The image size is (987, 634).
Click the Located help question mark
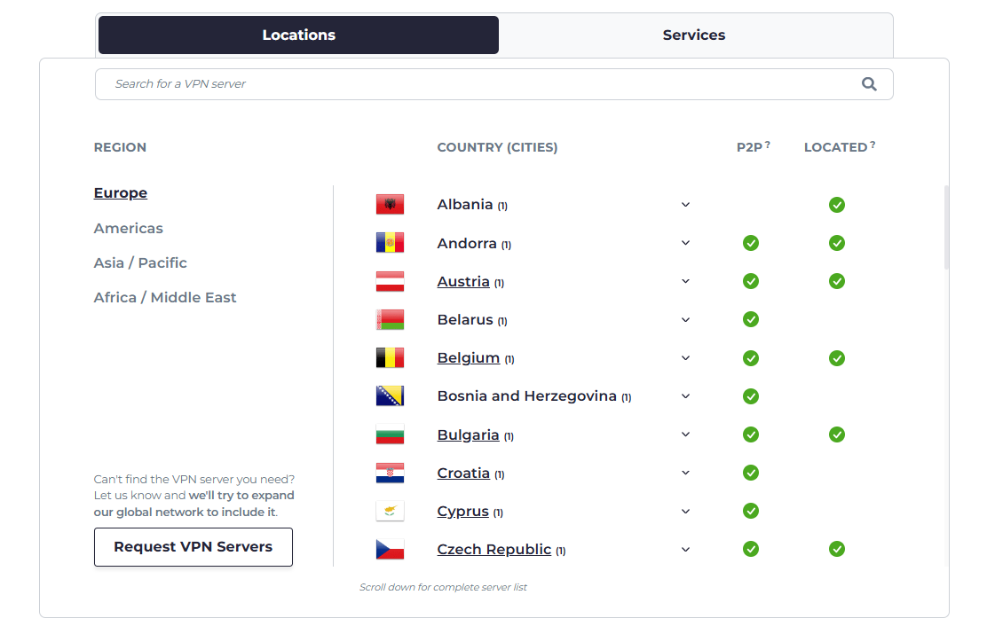click(873, 145)
